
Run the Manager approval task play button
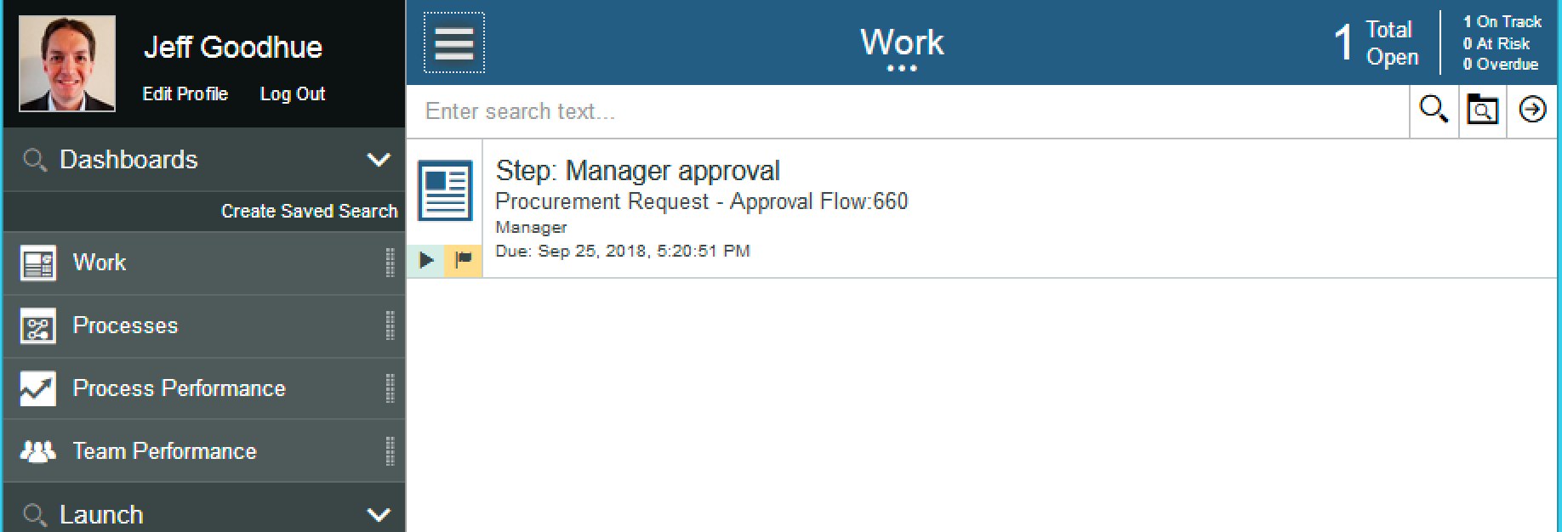click(426, 260)
